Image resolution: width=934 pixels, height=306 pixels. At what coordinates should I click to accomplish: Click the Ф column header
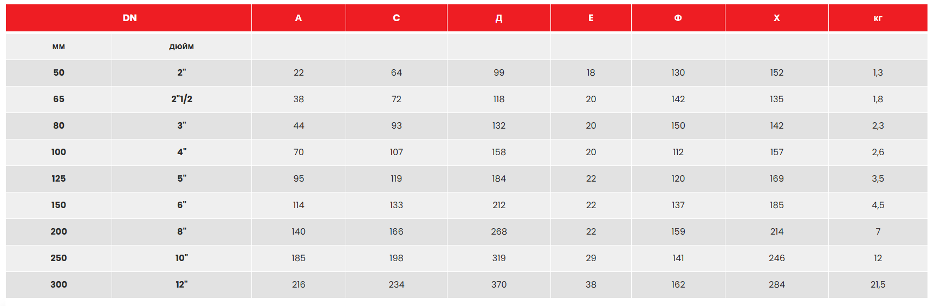[x=678, y=18]
